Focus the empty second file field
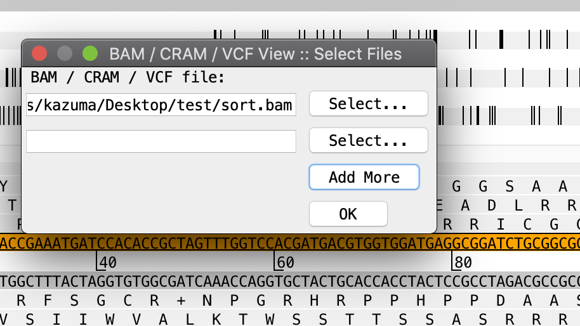 tap(161, 141)
